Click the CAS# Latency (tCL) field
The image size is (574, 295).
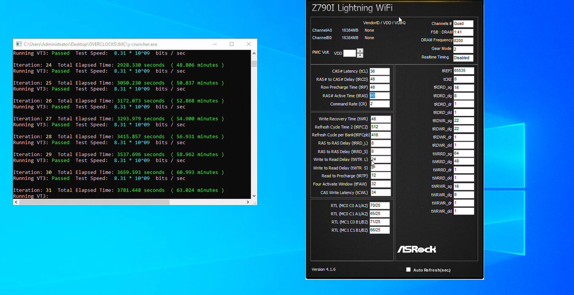(379, 71)
